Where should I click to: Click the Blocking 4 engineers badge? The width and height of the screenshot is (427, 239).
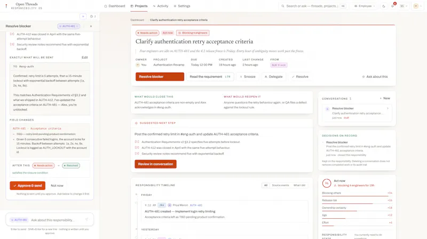click(x=193, y=33)
